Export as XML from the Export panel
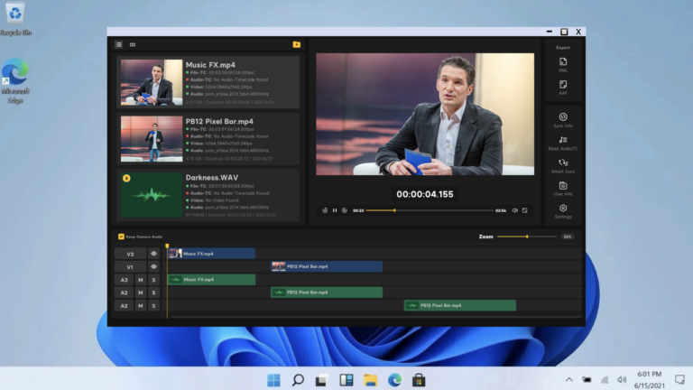Image resolution: width=693 pixels, height=390 pixels. click(x=563, y=63)
